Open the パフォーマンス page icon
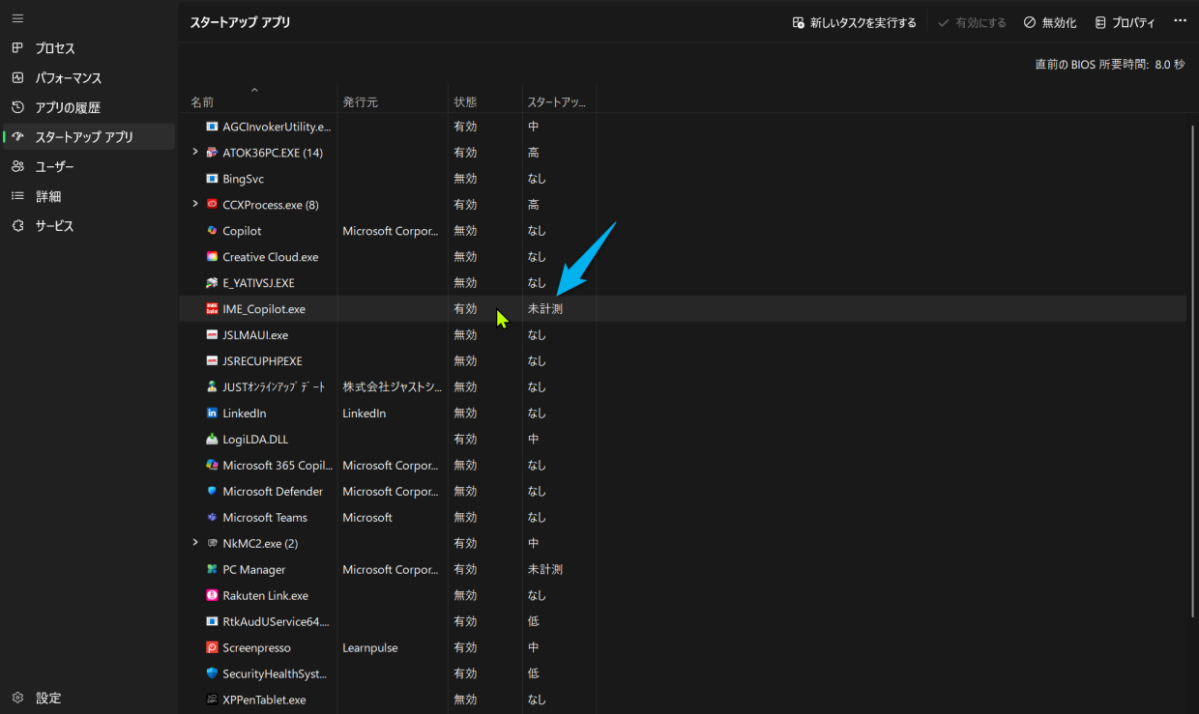1199x714 pixels. (x=17, y=78)
